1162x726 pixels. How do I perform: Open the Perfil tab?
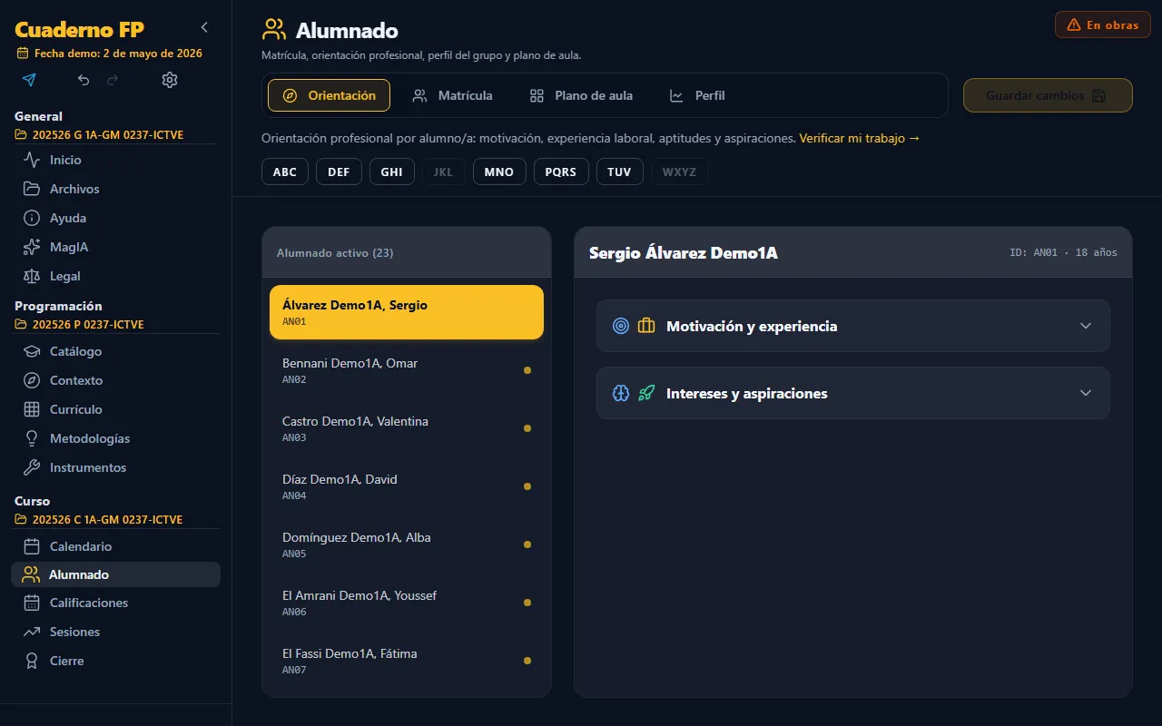pos(697,95)
